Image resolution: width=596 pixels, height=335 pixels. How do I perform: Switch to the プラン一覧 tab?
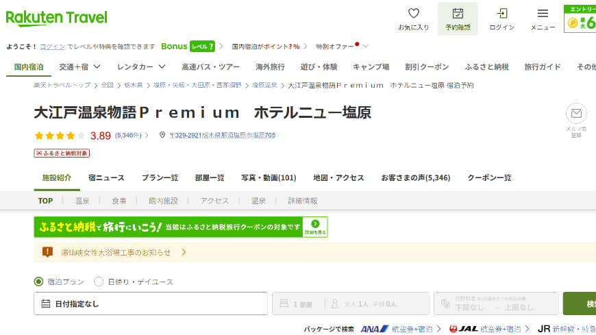click(160, 177)
